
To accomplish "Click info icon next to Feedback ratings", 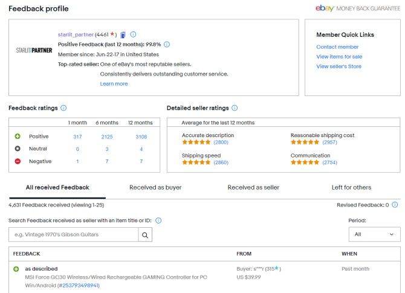I will tap(63, 108).
